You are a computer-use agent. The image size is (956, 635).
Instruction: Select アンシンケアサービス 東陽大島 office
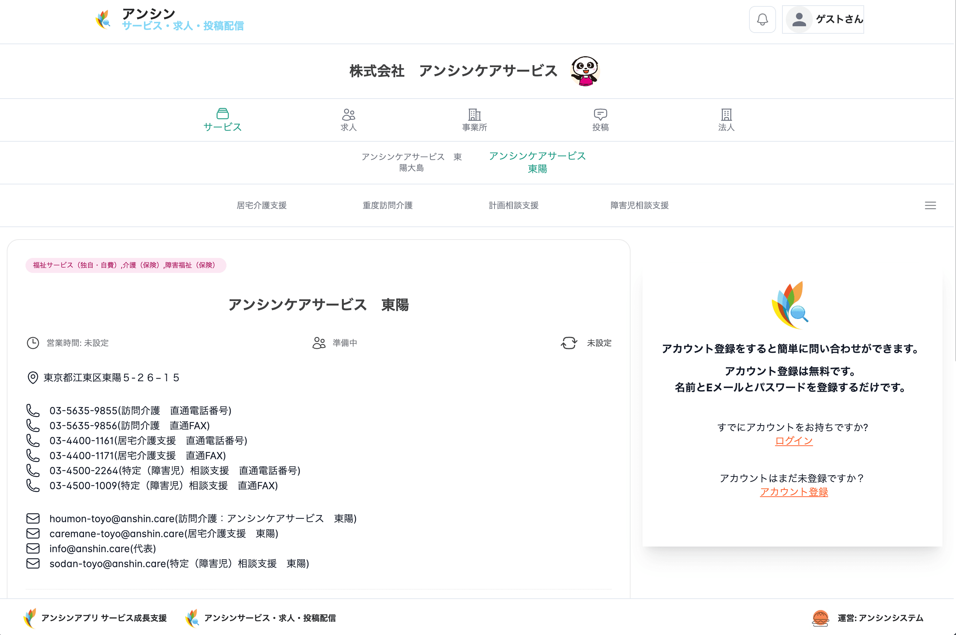point(411,162)
